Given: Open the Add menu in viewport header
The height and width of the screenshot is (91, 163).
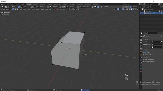Looking at the screenshot, I should point(29,9).
